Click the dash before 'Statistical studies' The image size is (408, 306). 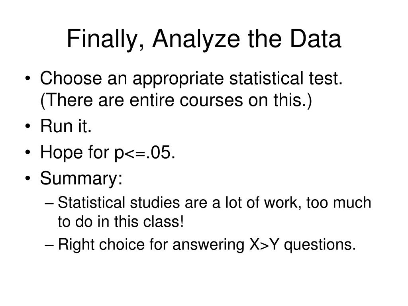[x=49, y=204]
